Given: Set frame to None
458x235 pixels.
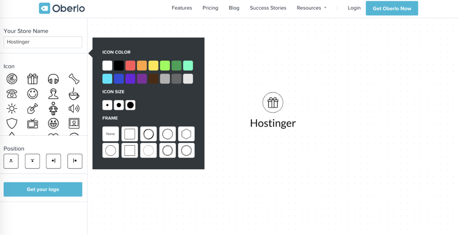Looking at the screenshot, I should (110, 134).
